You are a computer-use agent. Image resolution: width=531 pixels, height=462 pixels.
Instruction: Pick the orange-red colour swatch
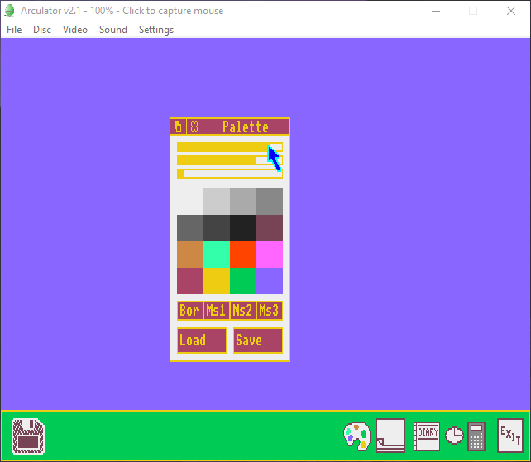click(243, 255)
